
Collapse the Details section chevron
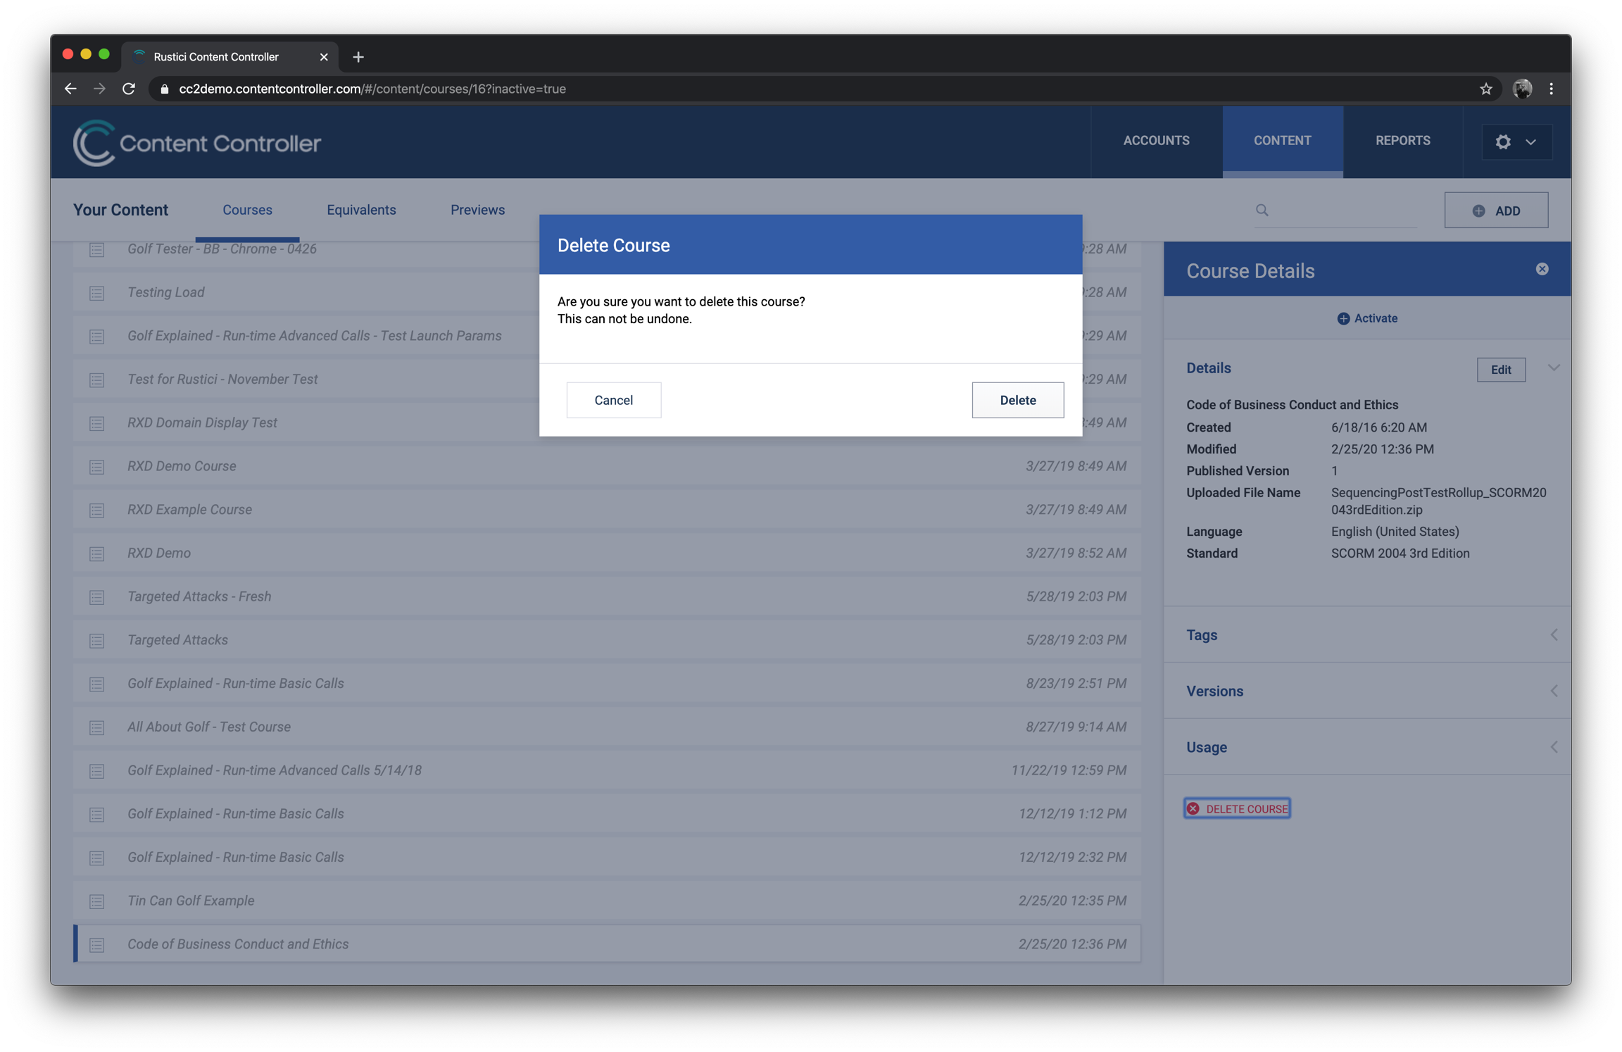(1554, 368)
